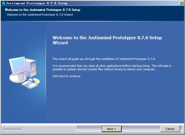The height and width of the screenshot is (135, 185).
Task: Click the Justinmind title bar app icon
Action: [x=4, y=3]
